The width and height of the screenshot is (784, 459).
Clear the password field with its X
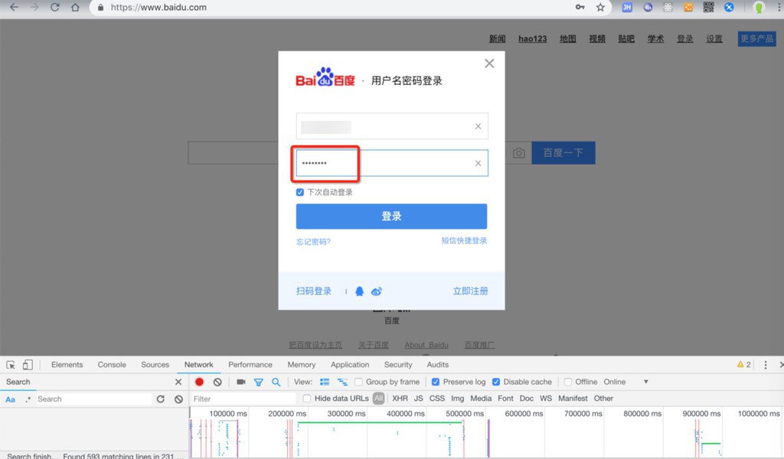pos(478,163)
